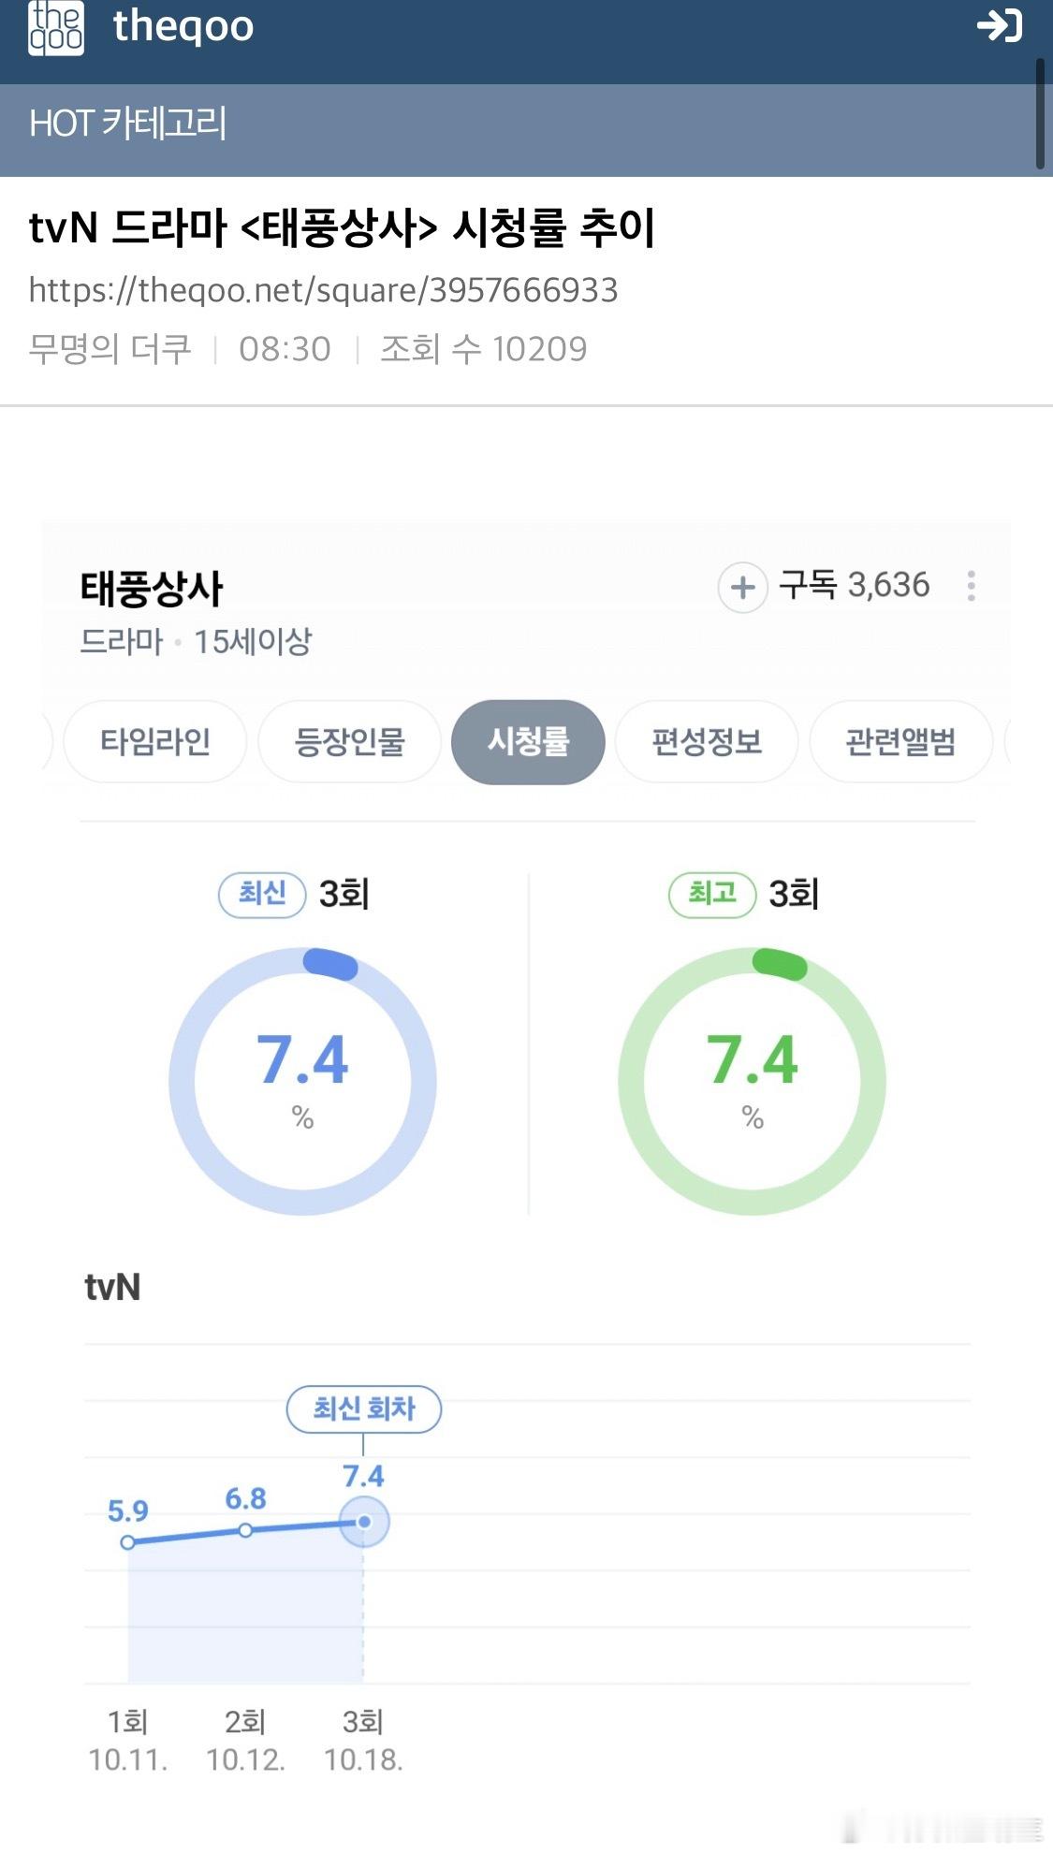Open the theqoo.net square post URL
The image size is (1053, 1853).
pos(323,290)
